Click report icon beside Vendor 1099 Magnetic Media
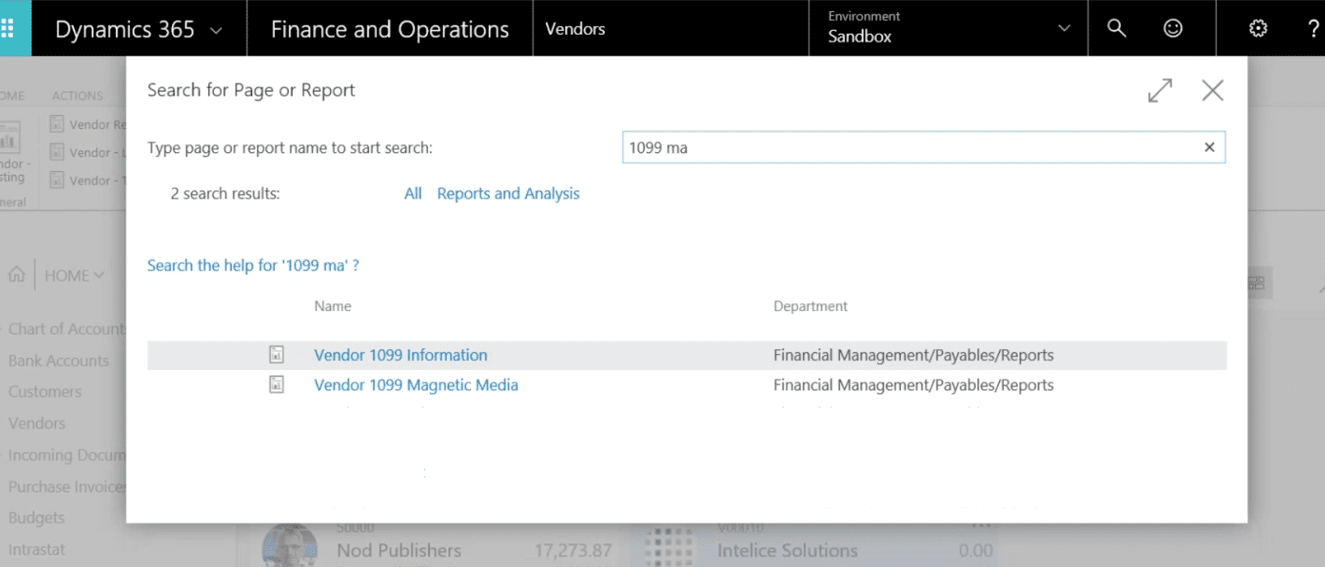Viewport: 1325px width, 567px height. [x=277, y=385]
